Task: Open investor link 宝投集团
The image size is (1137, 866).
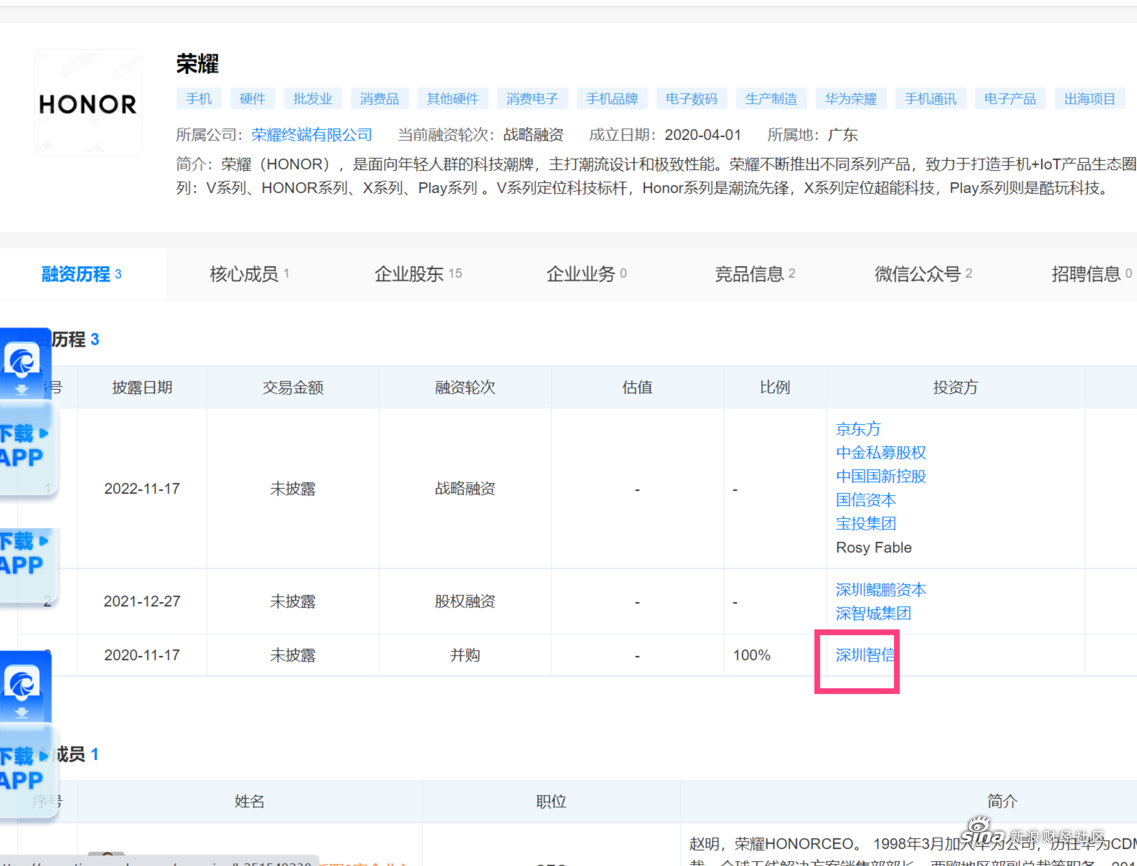Action: 866,524
